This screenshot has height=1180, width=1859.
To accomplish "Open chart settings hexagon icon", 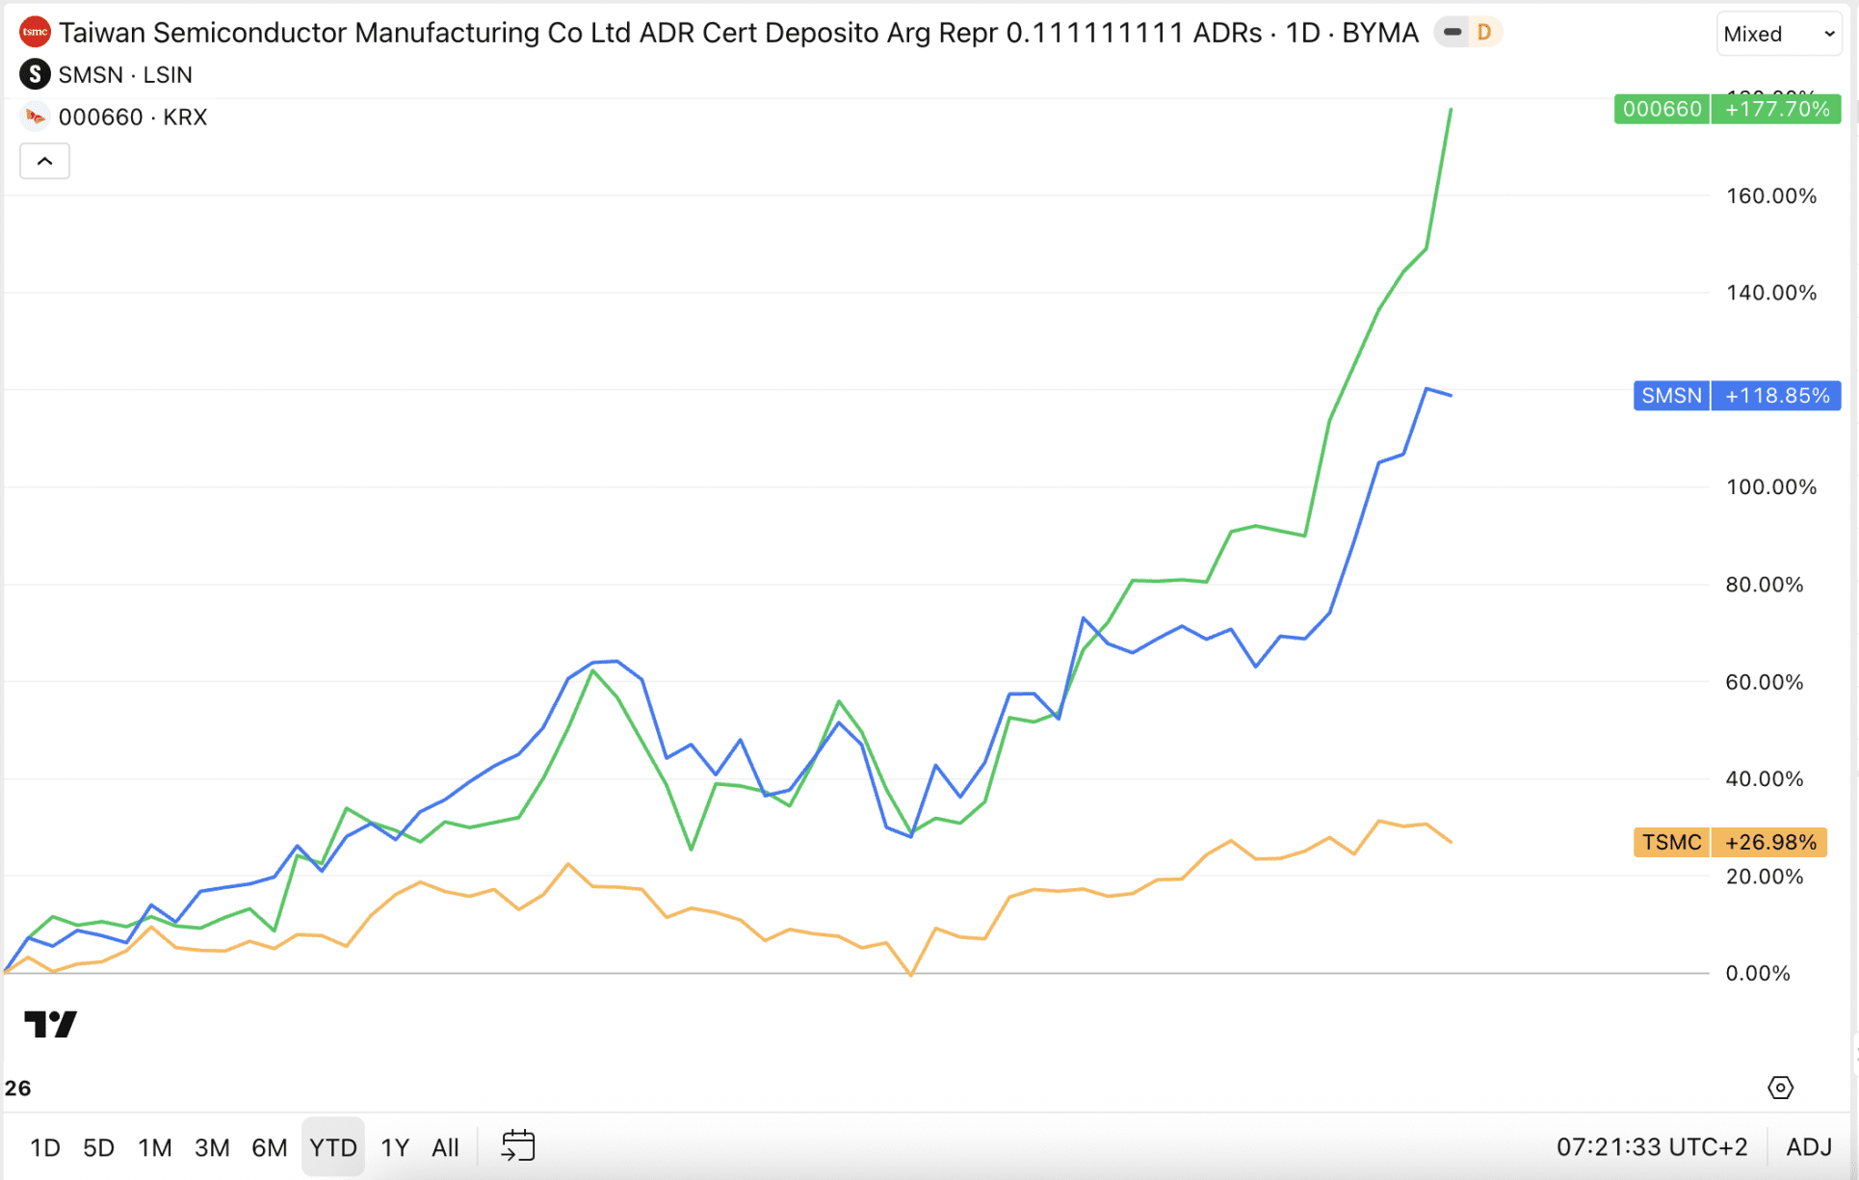I will pos(1780,1088).
